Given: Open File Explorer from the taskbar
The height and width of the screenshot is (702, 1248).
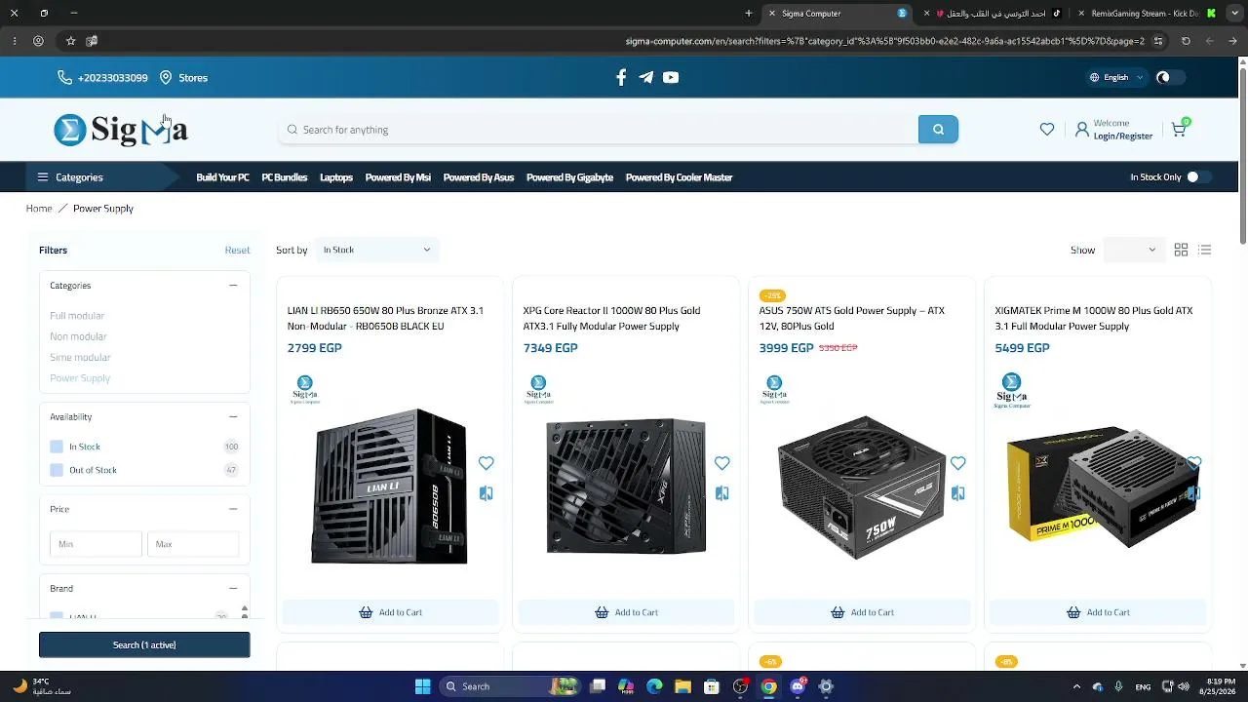Looking at the screenshot, I should coord(682,686).
